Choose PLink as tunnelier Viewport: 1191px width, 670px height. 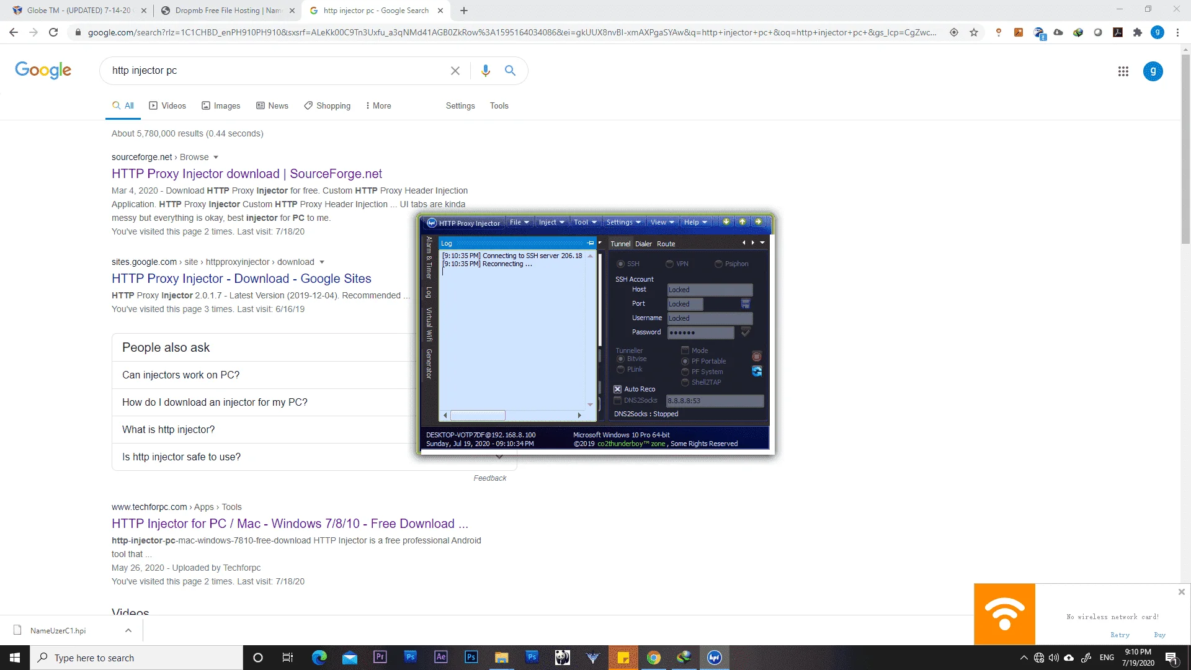[x=630, y=369]
